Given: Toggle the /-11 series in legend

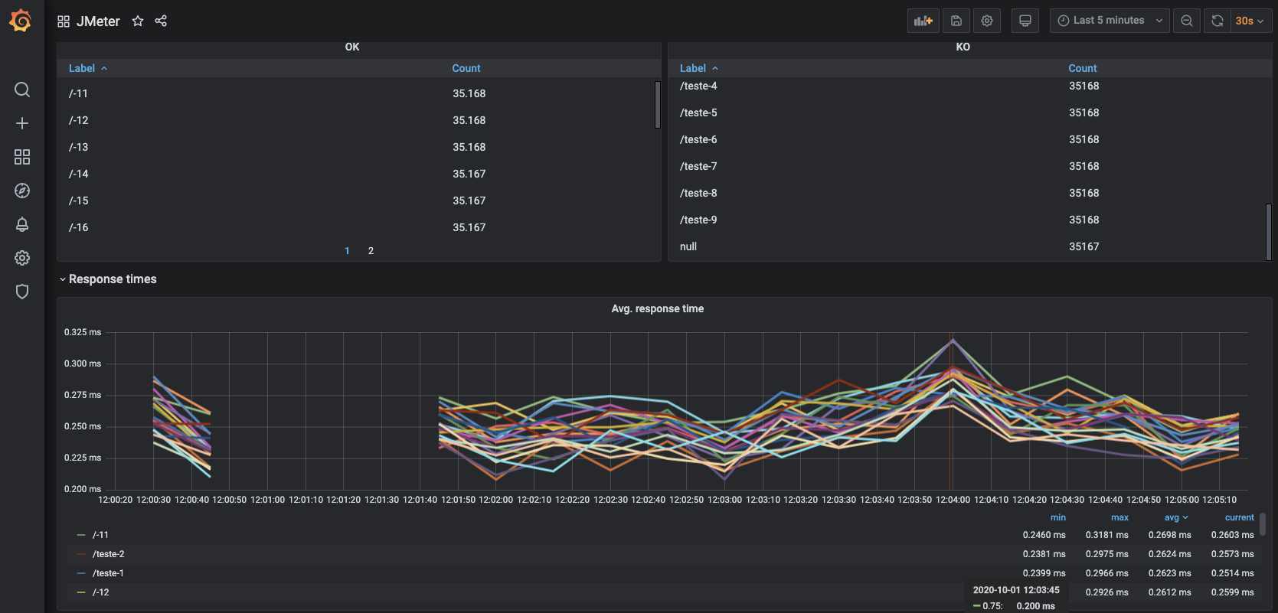Looking at the screenshot, I should (100, 535).
